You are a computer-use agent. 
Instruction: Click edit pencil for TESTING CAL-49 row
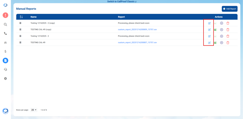[209, 43]
